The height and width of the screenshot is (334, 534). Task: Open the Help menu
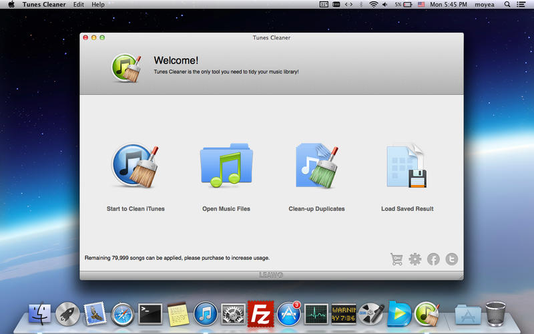pyautogui.click(x=98, y=5)
